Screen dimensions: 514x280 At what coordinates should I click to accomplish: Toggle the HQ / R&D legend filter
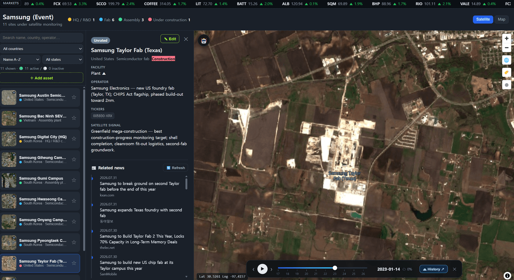click(81, 20)
